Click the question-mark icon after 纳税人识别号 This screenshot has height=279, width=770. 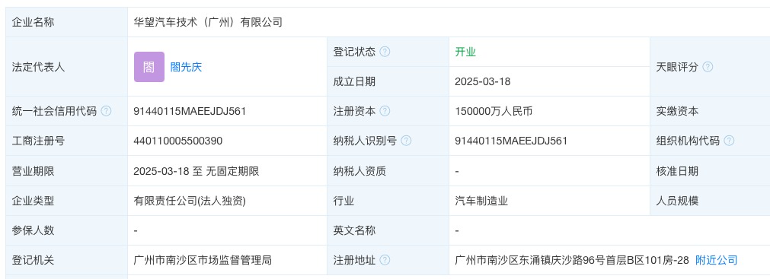tap(406, 141)
